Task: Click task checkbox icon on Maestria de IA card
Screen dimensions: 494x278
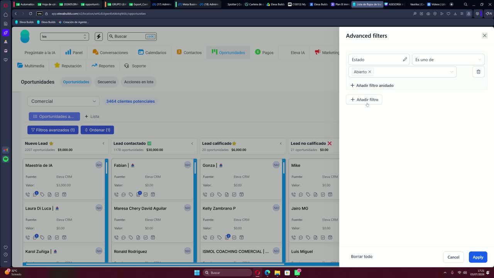Action: [x=57, y=195]
